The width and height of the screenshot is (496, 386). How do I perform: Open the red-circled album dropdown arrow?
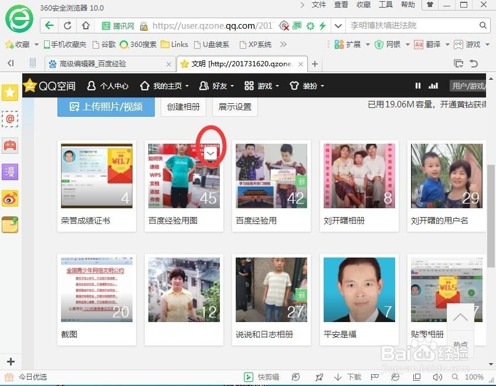(210, 153)
